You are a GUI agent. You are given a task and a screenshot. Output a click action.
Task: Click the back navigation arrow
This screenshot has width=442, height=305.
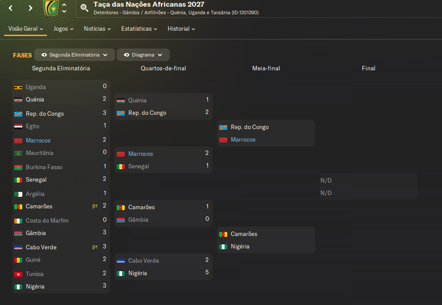[x=11, y=8]
